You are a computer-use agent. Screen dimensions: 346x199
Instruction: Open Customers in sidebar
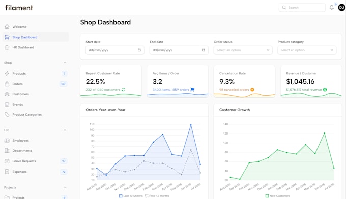click(x=36, y=94)
